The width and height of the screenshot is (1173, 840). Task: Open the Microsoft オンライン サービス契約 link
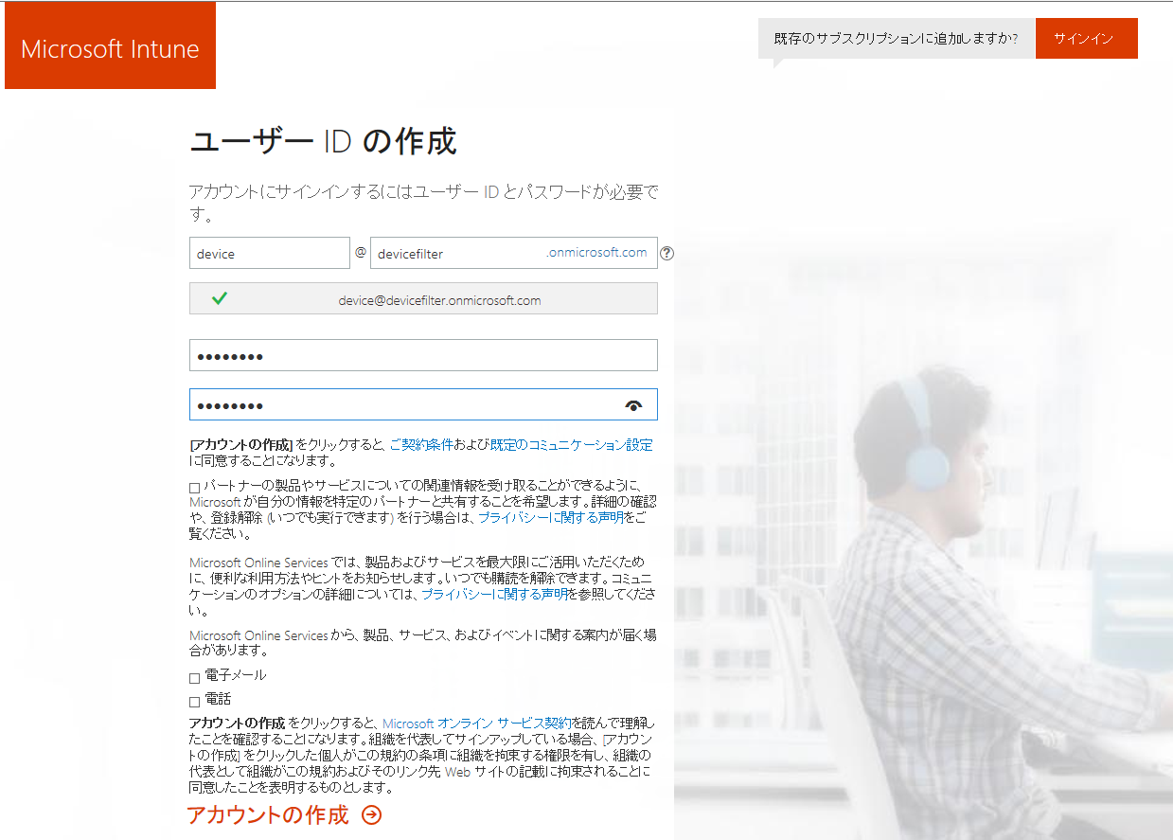(x=477, y=723)
